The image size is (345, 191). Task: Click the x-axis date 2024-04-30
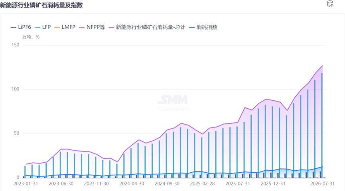(132, 183)
